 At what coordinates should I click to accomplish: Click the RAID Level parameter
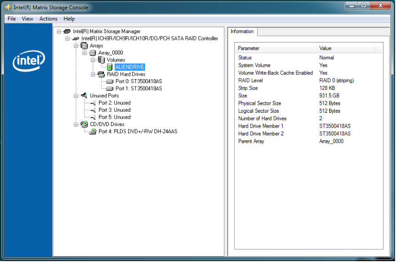(250, 81)
